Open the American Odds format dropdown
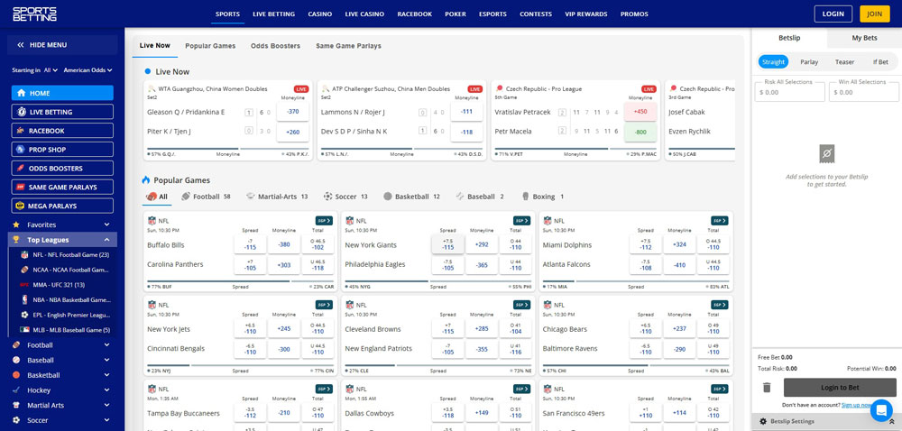 [x=87, y=70]
